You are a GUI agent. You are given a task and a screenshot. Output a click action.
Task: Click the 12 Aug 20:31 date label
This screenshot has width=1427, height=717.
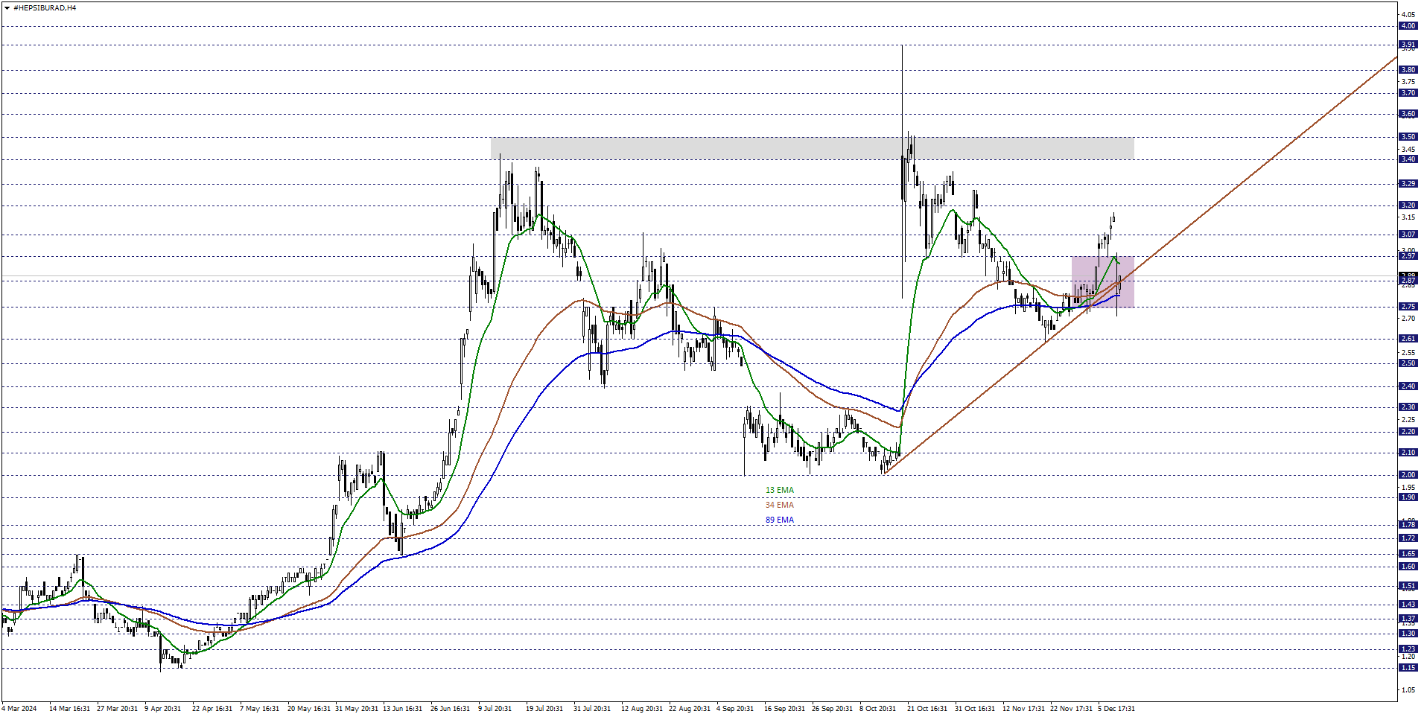(641, 709)
